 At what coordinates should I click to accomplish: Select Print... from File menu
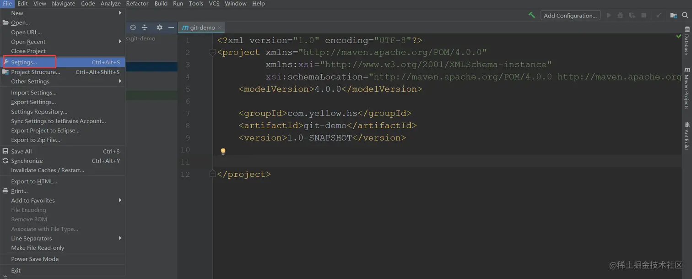(63, 191)
